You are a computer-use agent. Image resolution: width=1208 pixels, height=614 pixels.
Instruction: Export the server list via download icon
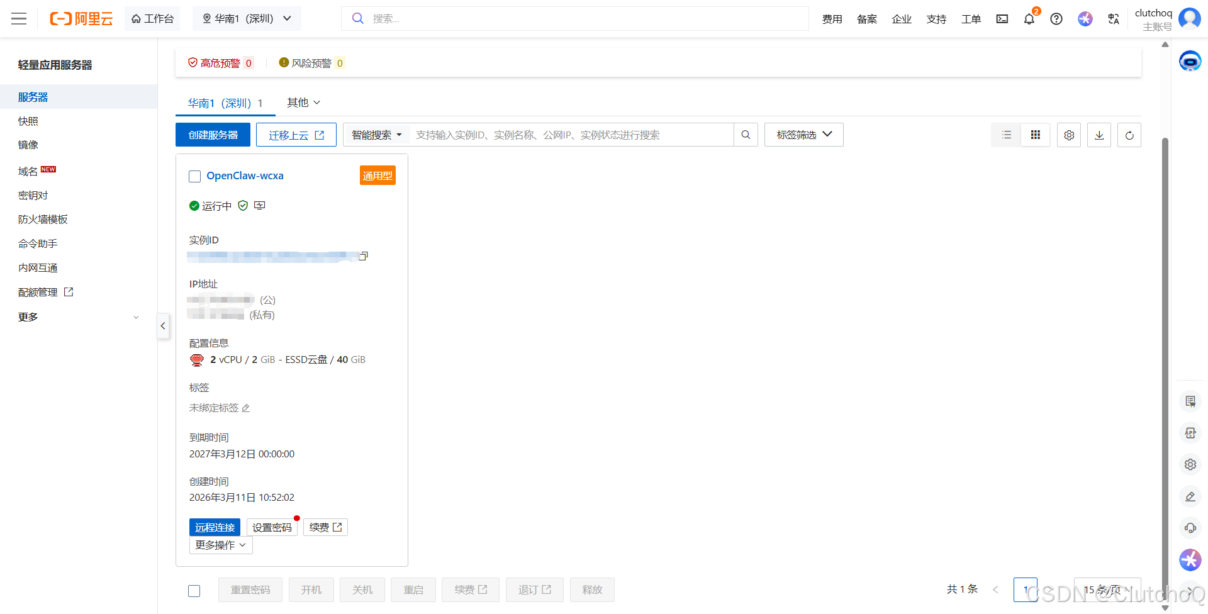point(1099,135)
